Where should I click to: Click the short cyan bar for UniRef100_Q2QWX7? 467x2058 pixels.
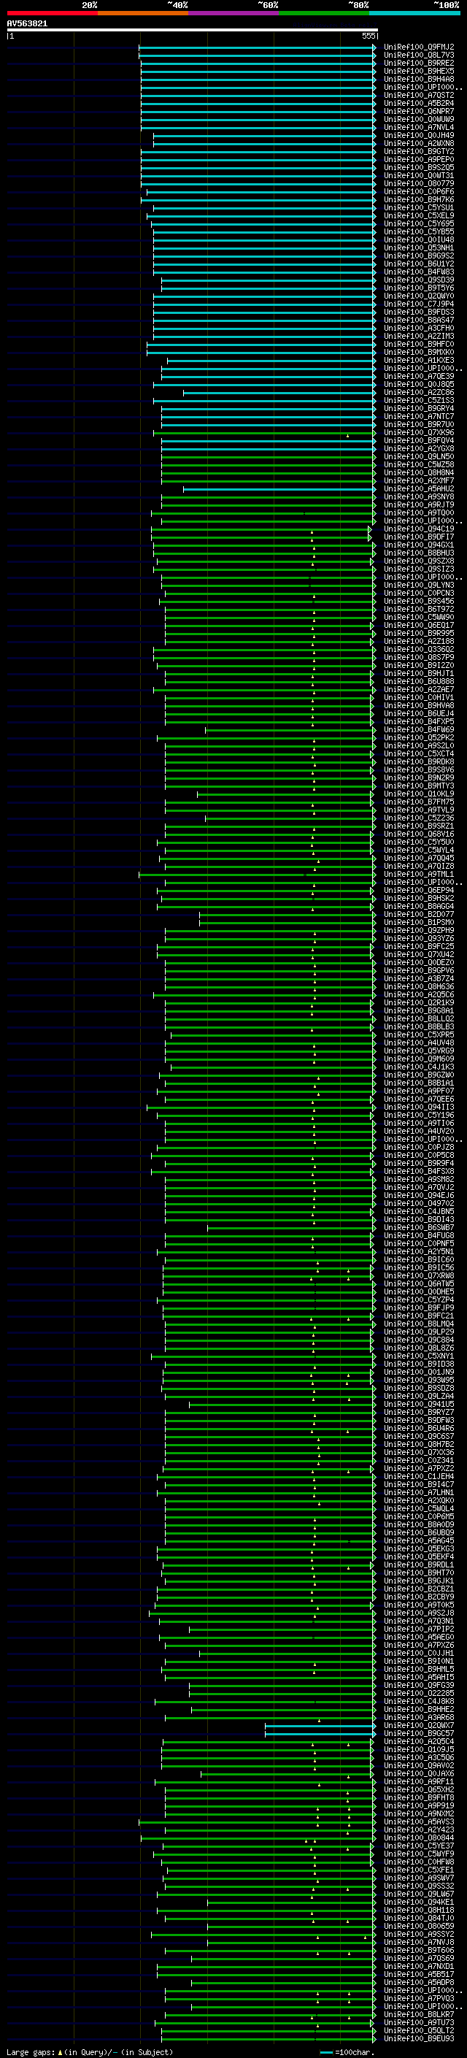click(320, 1725)
